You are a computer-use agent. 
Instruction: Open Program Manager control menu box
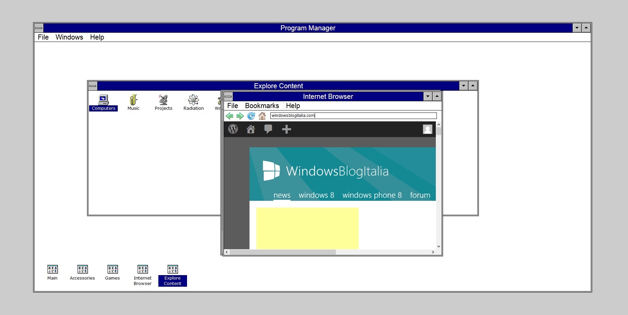click(x=39, y=28)
